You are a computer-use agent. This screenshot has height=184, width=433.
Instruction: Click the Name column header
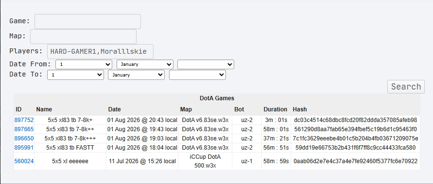click(44, 109)
